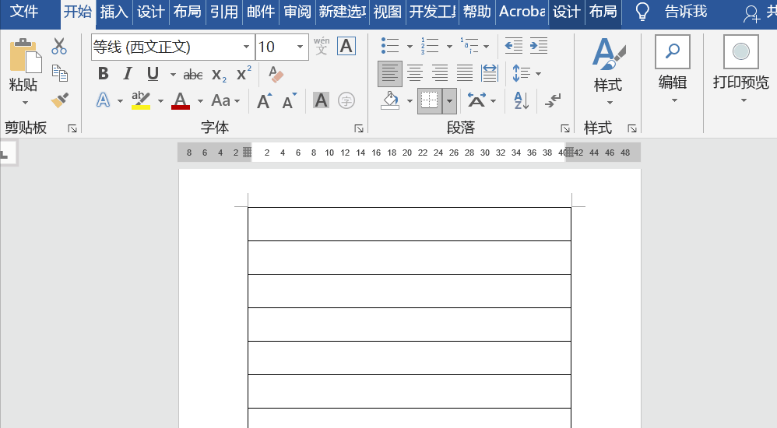
Task: Show or hide paragraph marks
Action: pos(553,100)
